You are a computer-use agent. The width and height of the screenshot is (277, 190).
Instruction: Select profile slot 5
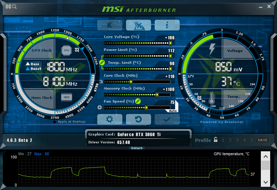[x=252, y=140]
